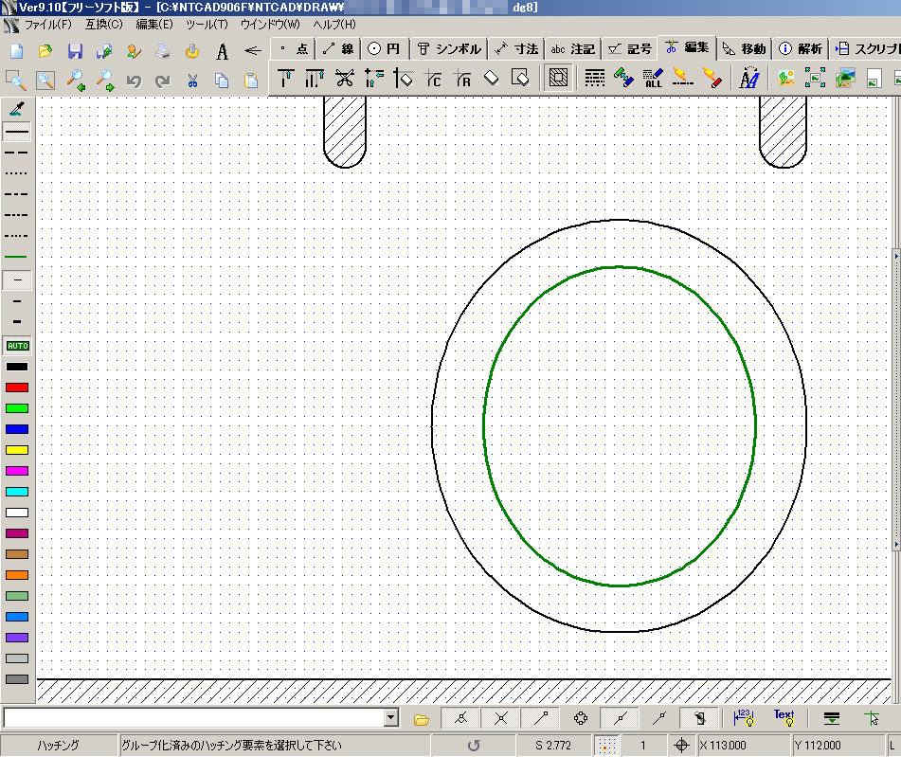Select the trim-to-boundary edit tool
Image resolution: width=901 pixels, height=757 pixels.
(285, 78)
